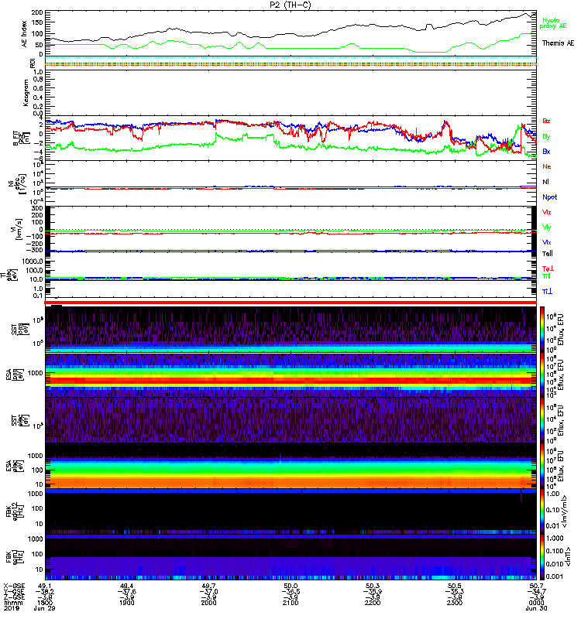
Task: Click the X-GSE value 50.0
Action: (x=290, y=586)
